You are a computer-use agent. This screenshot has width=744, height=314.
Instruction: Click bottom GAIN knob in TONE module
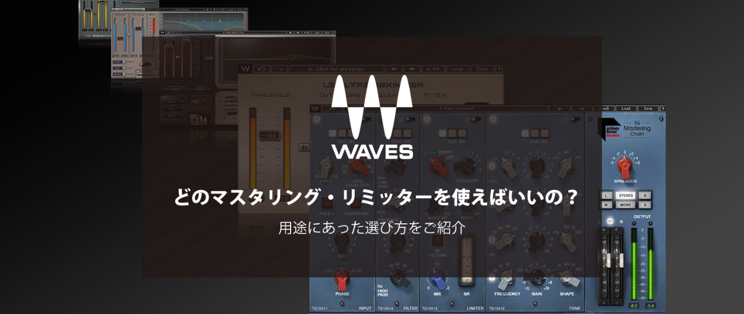click(x=536, y=277)
